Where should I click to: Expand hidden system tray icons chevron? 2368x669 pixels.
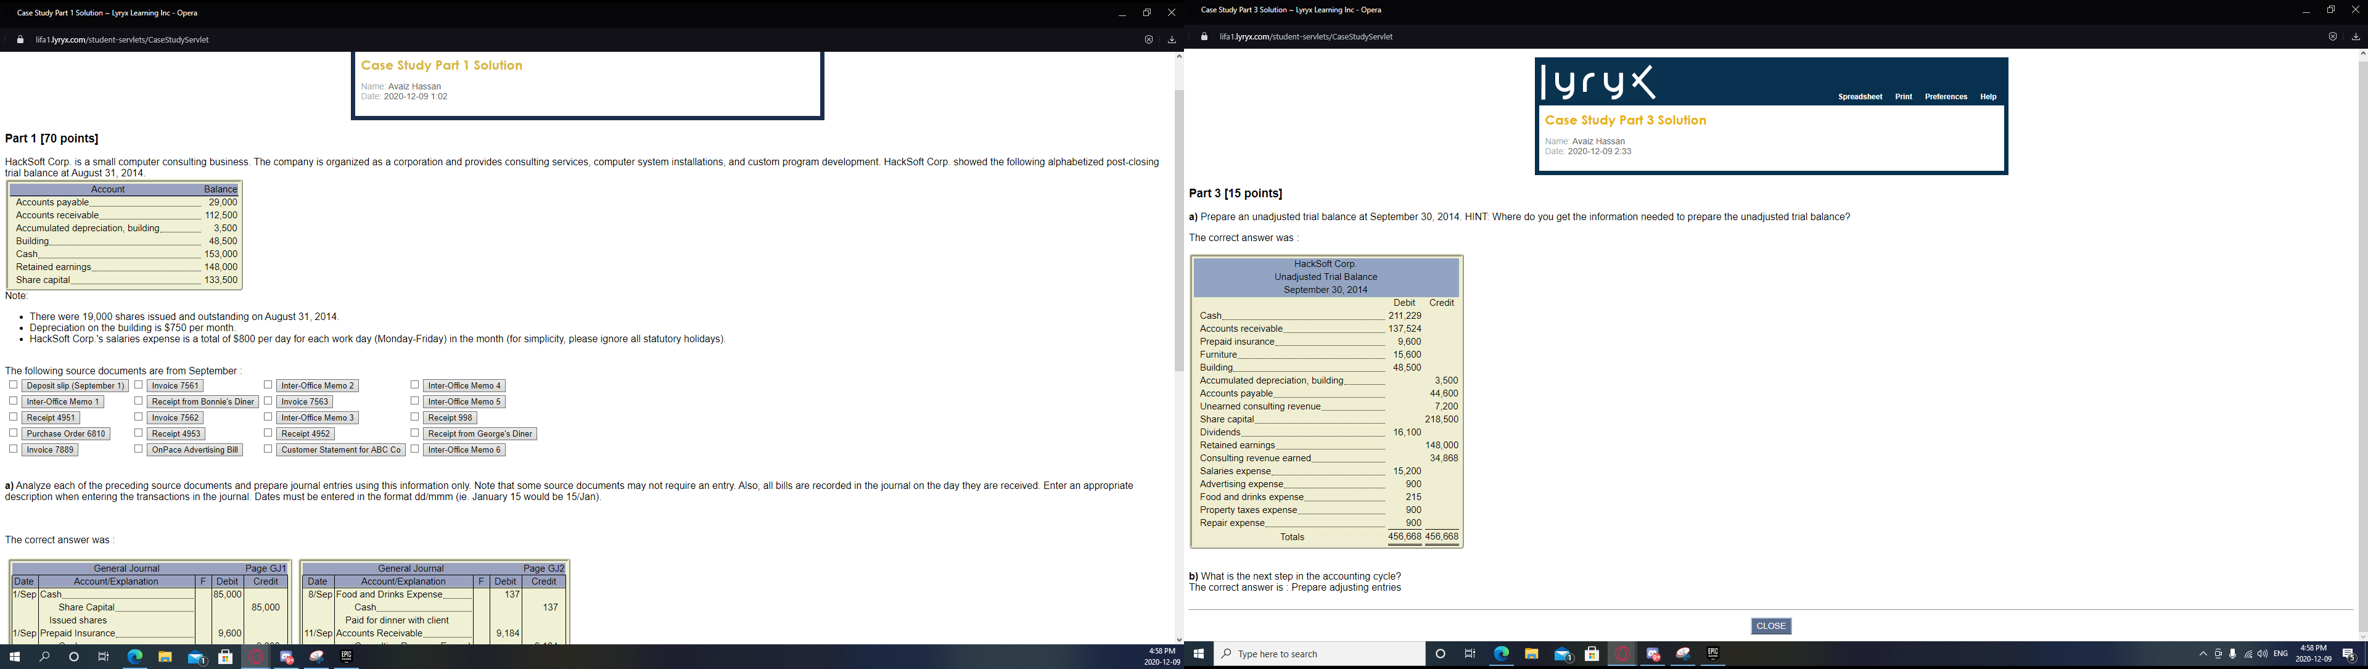[2203, 654]
